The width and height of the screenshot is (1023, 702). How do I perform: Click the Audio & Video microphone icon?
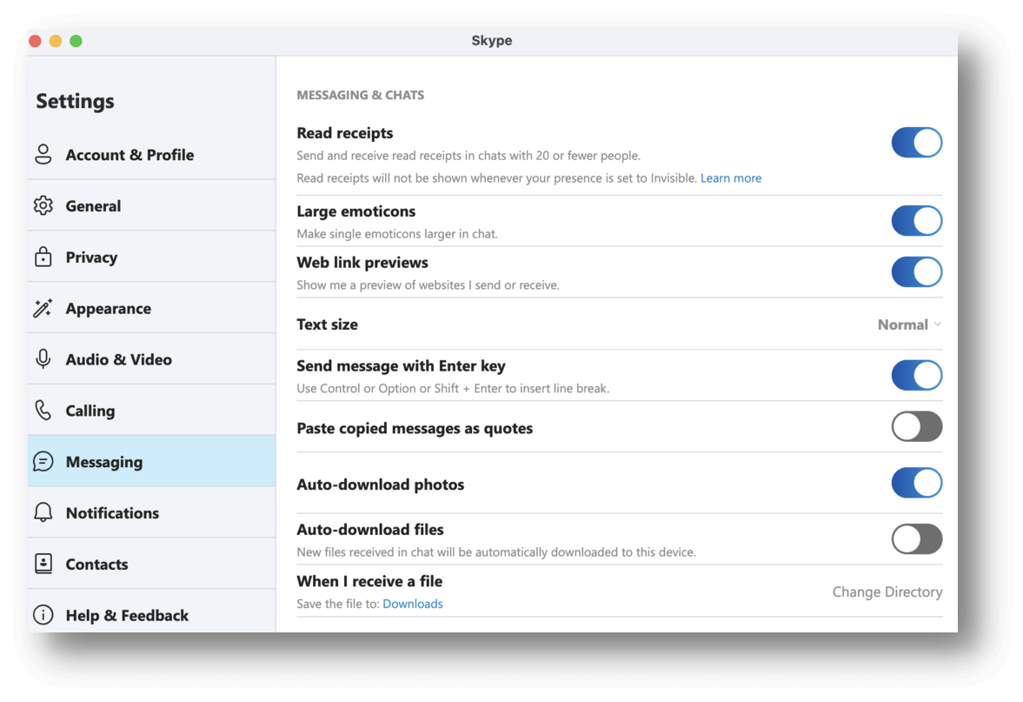(42, 358)
